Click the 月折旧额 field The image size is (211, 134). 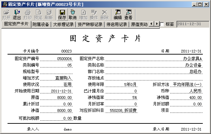[186, 104]
